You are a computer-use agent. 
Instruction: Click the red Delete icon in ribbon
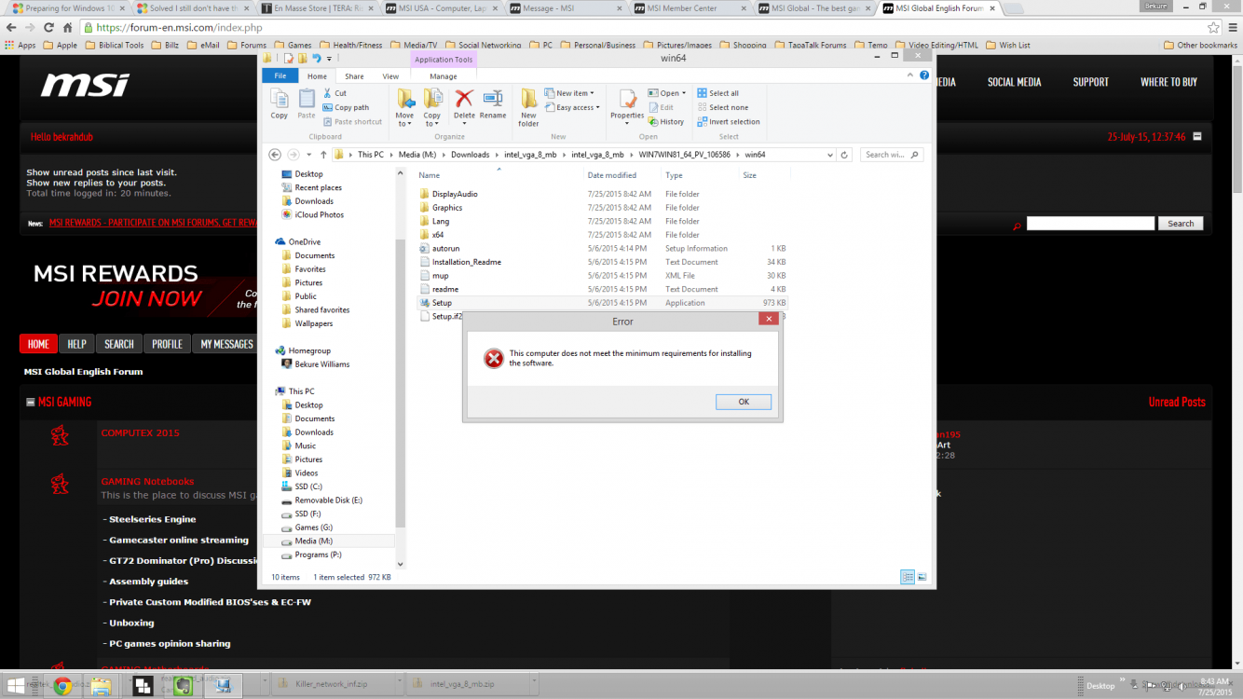(464, 98)
